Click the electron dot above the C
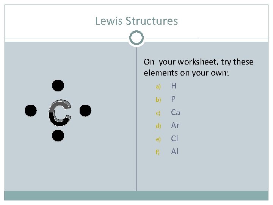The width and height of the screenshot is (273, 205). [58, 86]
